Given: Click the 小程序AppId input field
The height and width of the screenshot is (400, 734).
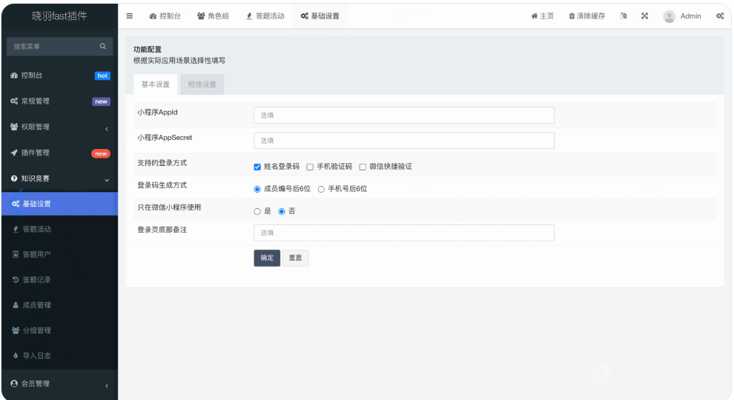Looking at the screenshot, I should pyautogui.click(x=404, y=116).
